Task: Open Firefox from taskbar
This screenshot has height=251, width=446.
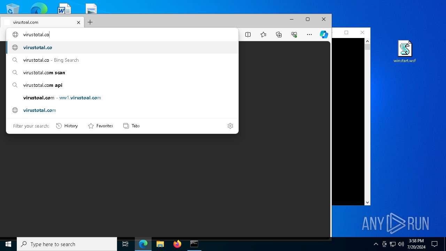Action: (x=177, y=244)
